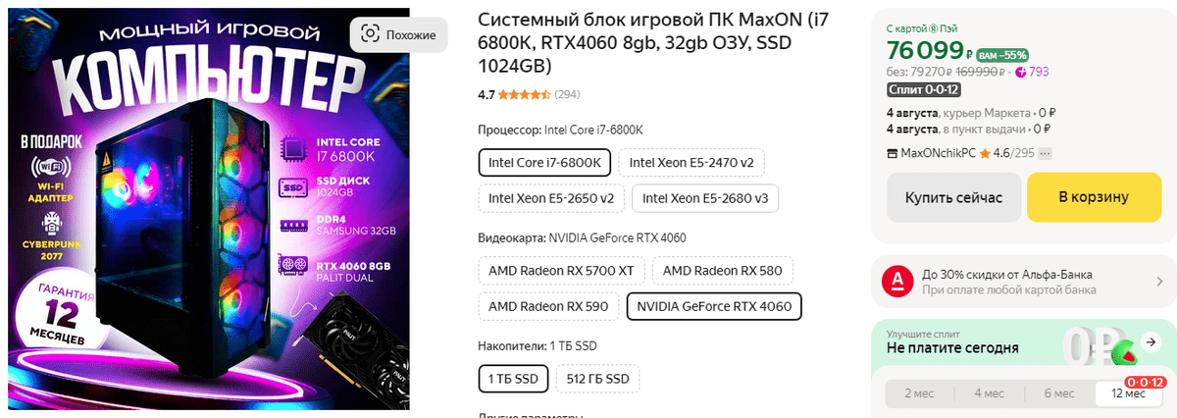The image size is (1177, 418).
Task: Click the «Купить сейчас» button
Action: tap(953, 197)
